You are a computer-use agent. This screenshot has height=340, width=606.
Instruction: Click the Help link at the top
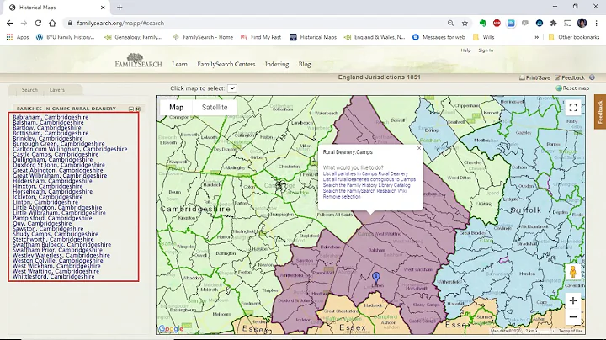pyautogui.click(x=465, y=50)
